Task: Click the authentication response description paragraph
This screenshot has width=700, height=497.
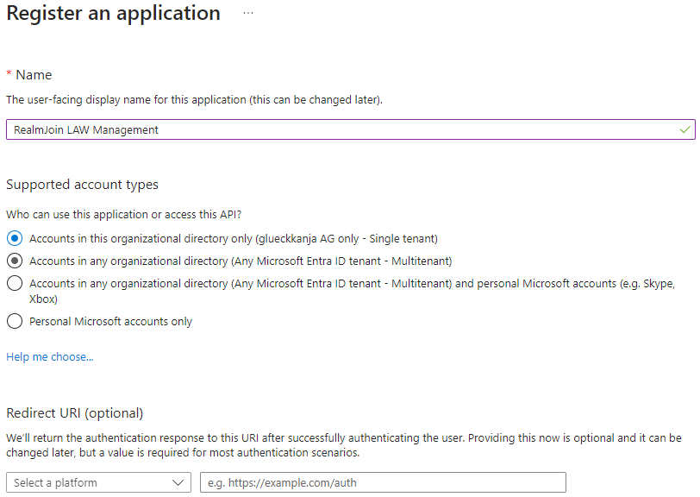Action: coord(344,445)
